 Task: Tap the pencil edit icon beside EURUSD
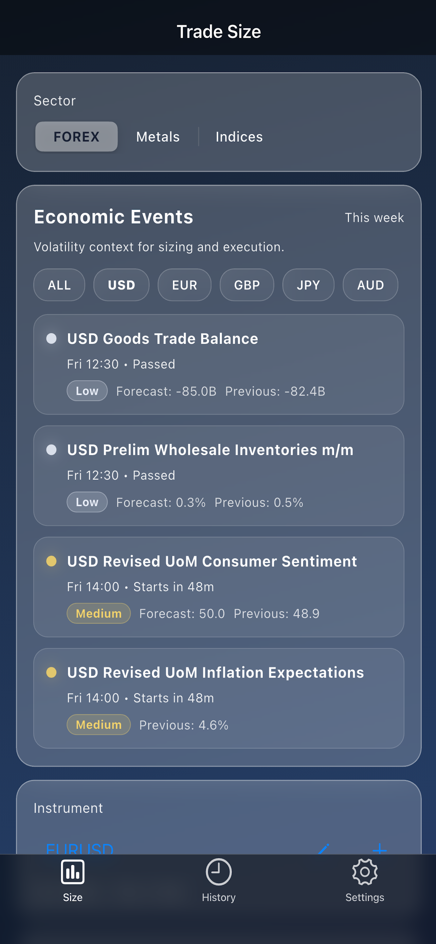click(x=324, y=849)
